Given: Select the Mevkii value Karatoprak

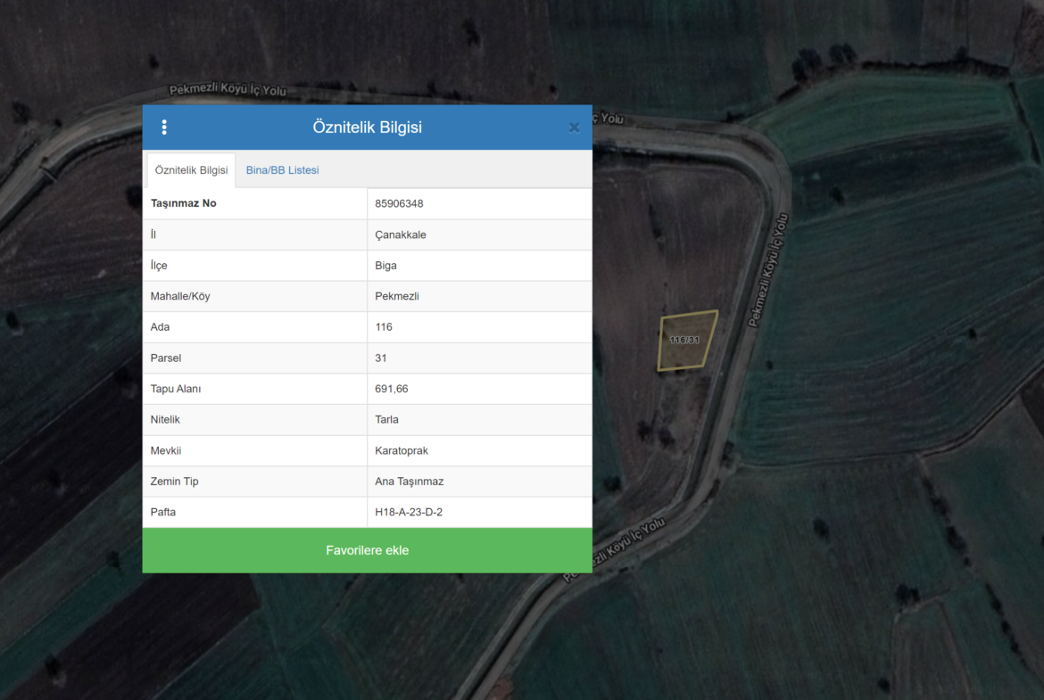Looking at the screenshot, I should (402, 450).
